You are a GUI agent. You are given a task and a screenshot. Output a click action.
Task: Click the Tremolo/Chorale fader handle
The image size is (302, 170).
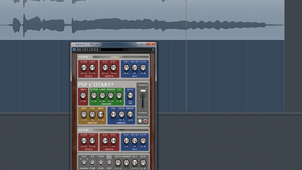(x=143, y=91)
